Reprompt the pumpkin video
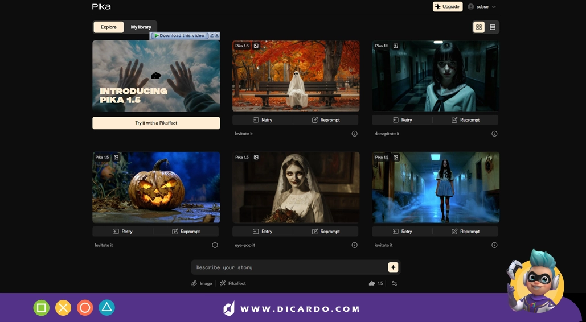The height and width of the screenshot is (322, 586). 186,232
